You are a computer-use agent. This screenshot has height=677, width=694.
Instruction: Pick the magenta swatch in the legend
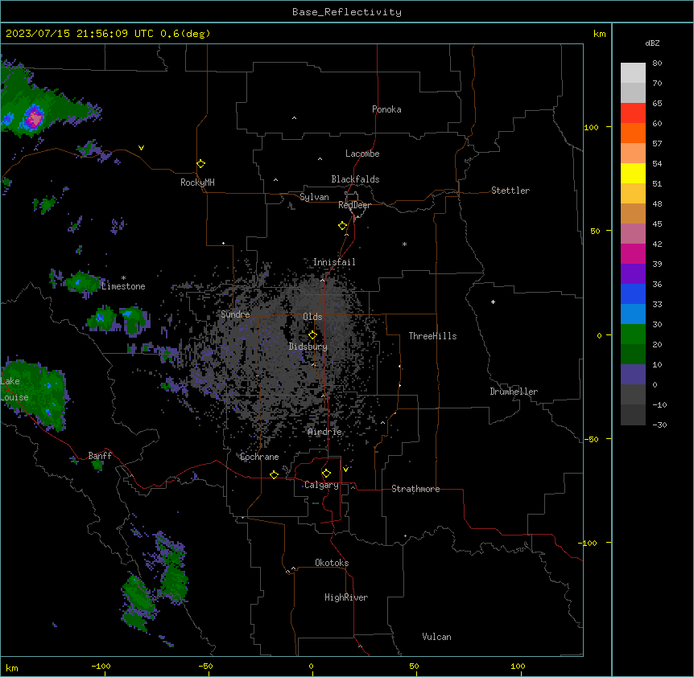coord(633,253)
